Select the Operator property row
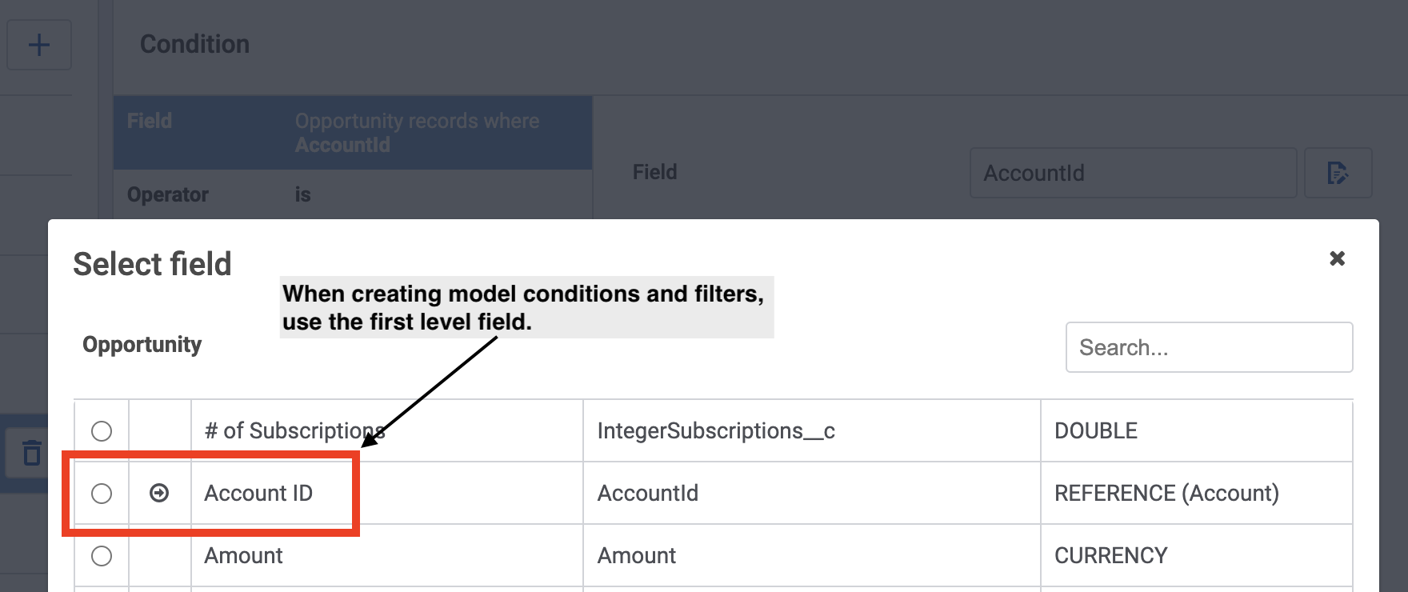Viewport: 1408px width, 592px height. [352, 194]
